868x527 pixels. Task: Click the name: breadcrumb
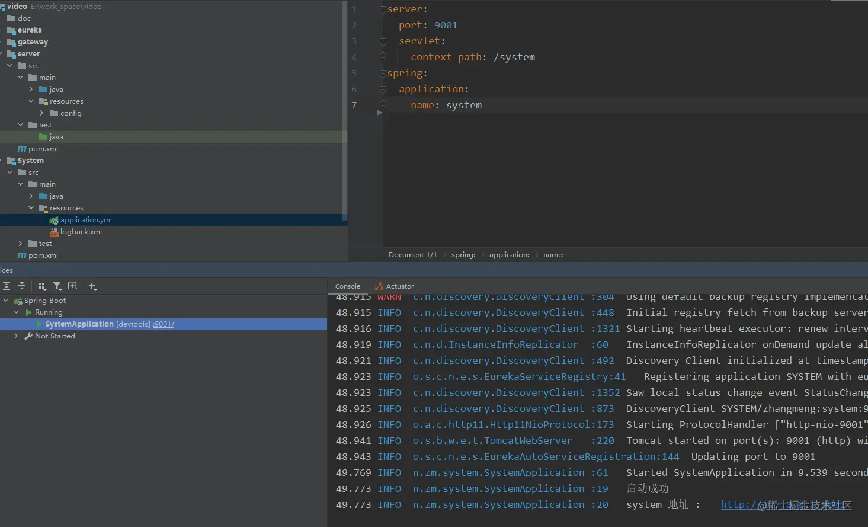tap(554, 255)
